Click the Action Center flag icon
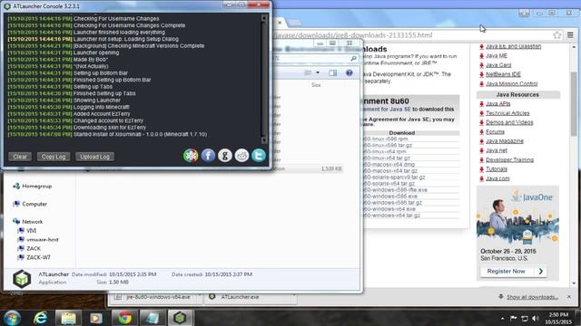 coord(514,318)
